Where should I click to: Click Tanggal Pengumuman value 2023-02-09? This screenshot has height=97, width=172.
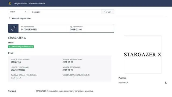(67, 62)
